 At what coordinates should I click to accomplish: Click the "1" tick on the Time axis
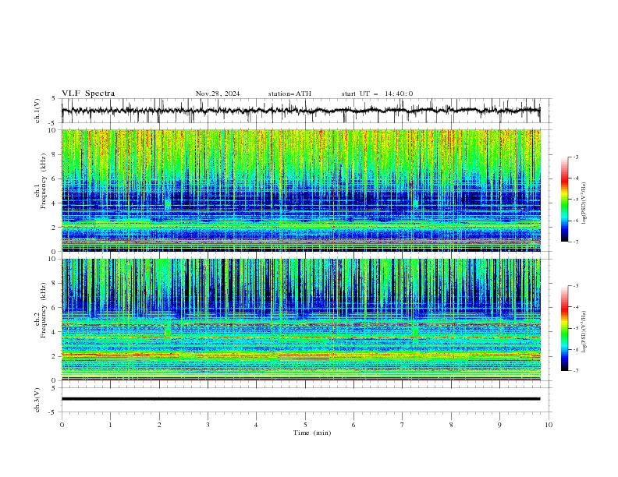pyautogui.click(x=110, y=425)
